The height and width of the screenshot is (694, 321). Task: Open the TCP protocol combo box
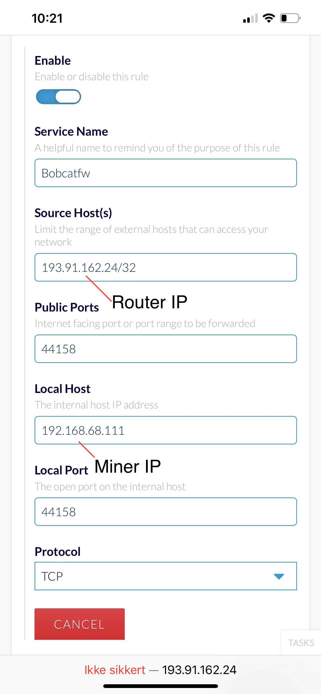[165, 576]
